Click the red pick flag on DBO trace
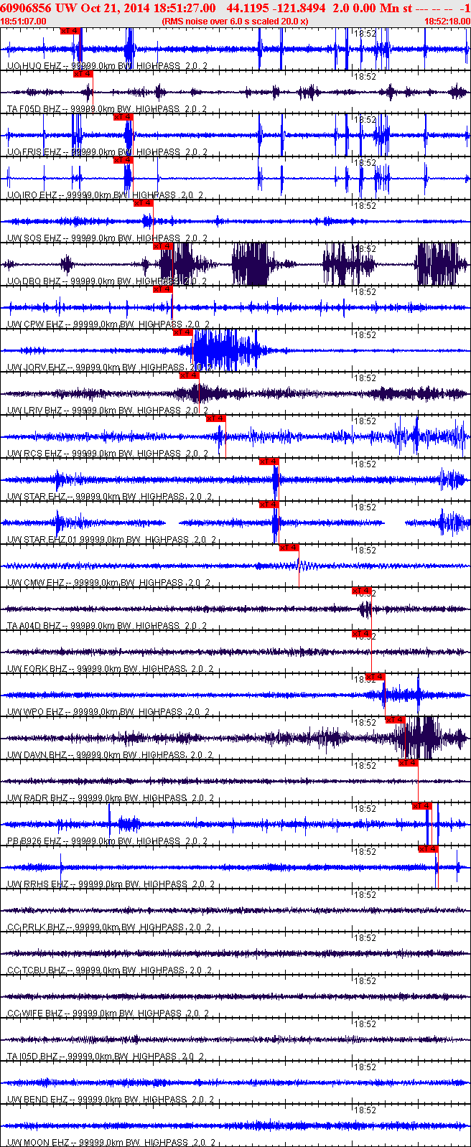Screen dimensions: 471x1147 [164, 246]
